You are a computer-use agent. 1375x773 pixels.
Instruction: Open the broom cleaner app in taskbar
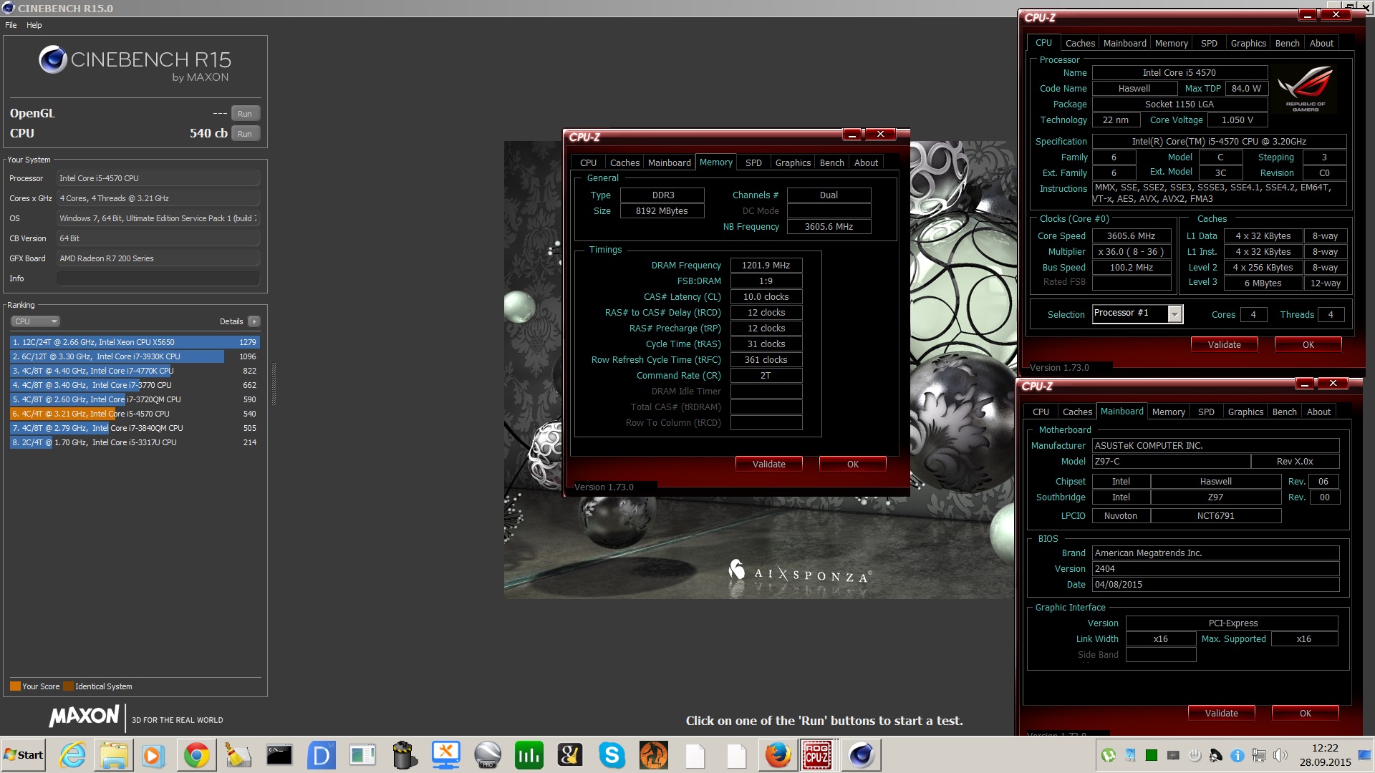click(238, 755)
